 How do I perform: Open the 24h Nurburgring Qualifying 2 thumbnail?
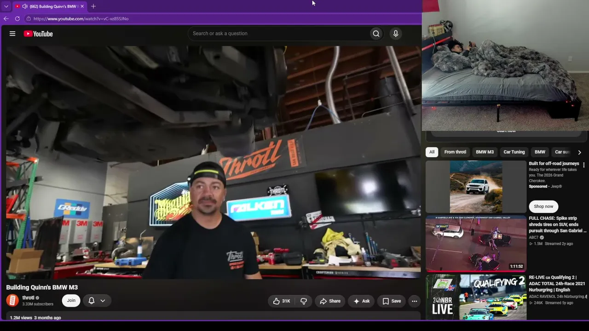[x=476, y=297]
